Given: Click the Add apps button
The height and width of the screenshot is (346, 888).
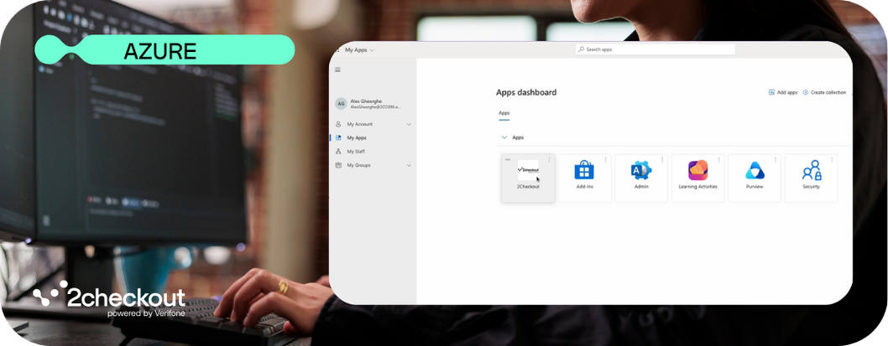Looking at the screenshot, I should [782, 92].
